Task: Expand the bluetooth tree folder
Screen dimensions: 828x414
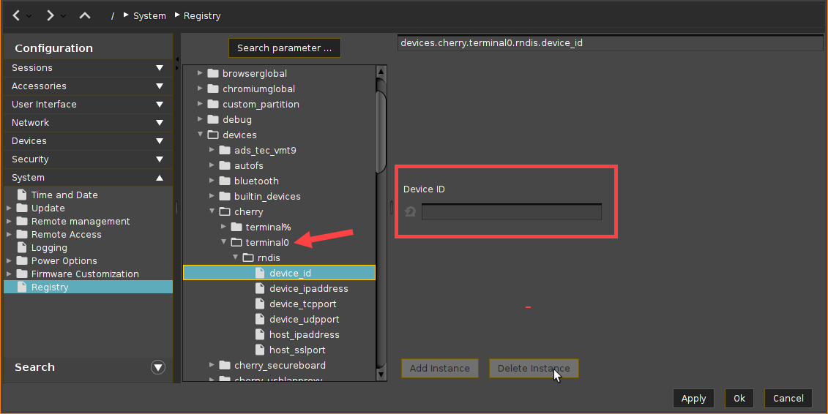Action: 212,181
